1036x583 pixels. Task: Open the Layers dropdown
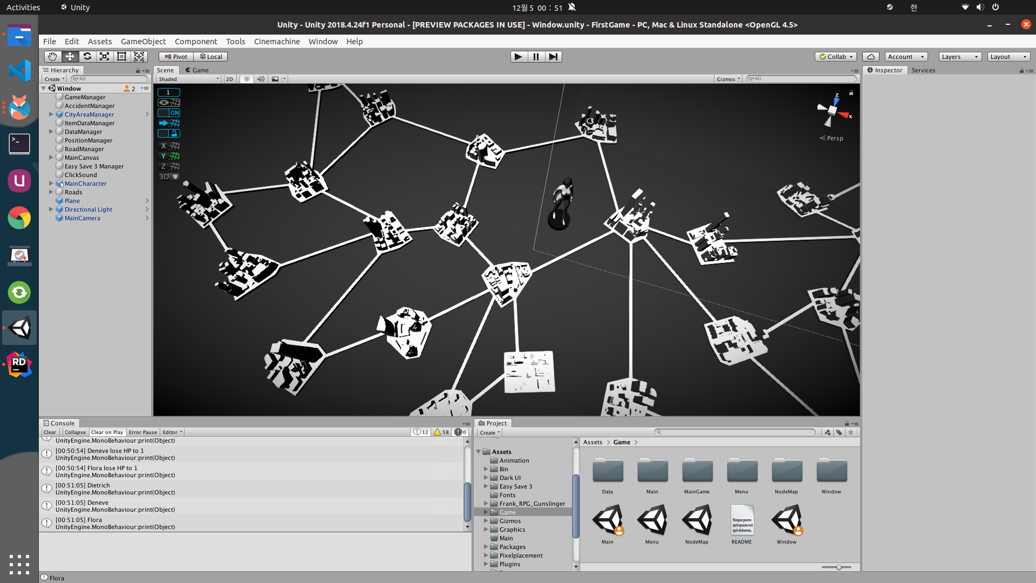[960, 57]
